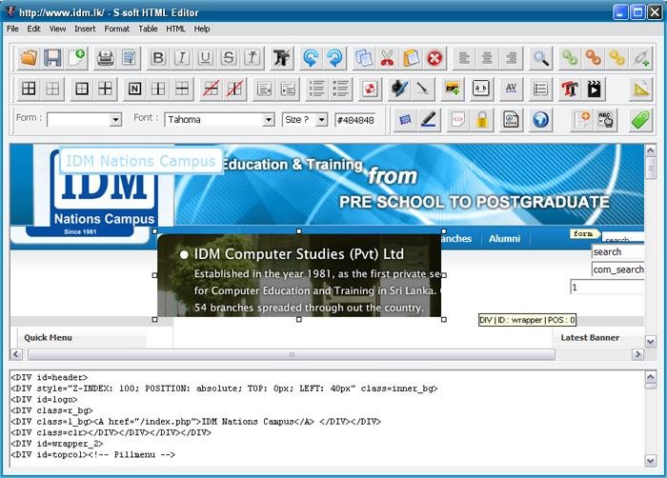The height and width of the screenshot is (478, 667).
Task: Open find with the magnifying glass icon
Action: (540, 58)
